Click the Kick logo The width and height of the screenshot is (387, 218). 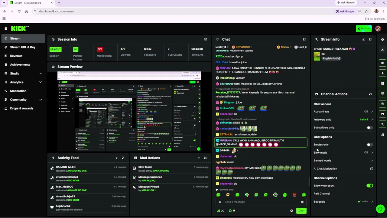(20, 28)
